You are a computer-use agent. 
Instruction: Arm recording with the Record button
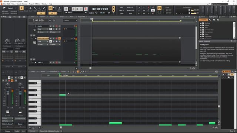pos(86,9)
